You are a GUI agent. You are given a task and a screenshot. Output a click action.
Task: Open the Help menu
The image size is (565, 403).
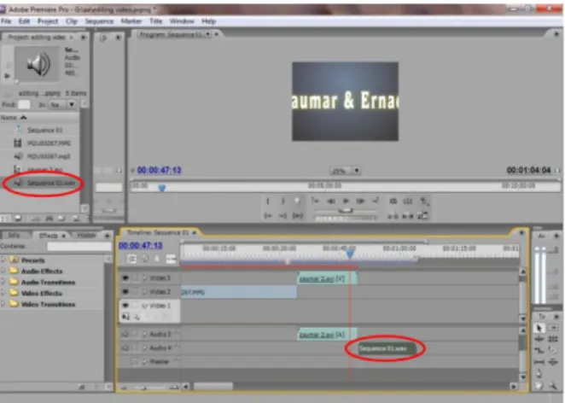(x=208, y=21)
